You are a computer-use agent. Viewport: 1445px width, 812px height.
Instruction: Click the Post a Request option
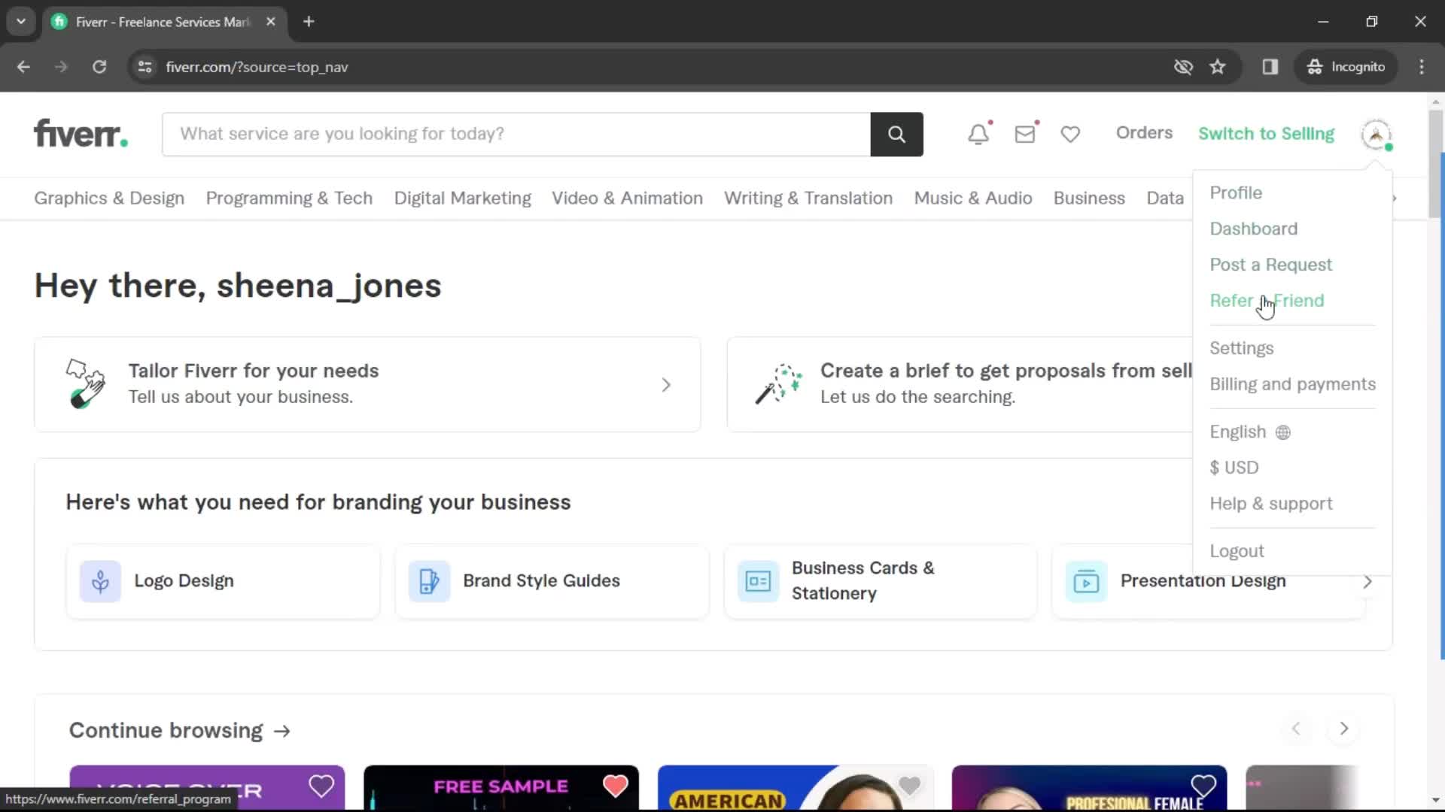1271,265
